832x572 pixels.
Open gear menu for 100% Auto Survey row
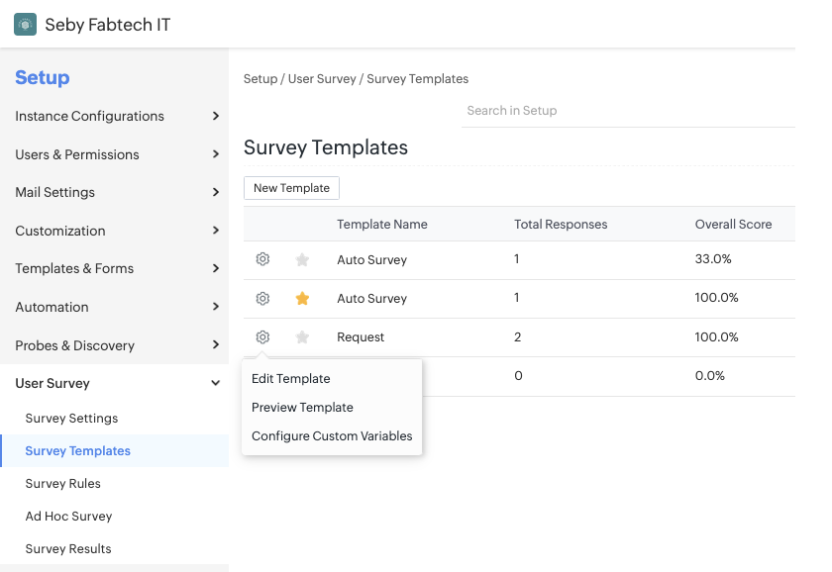262,298
